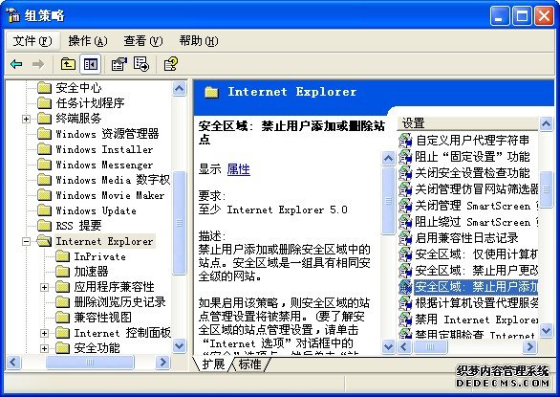Open the 查看(V) menu
The width and height of the screenshot is (560, 397).
pos(142,41)
